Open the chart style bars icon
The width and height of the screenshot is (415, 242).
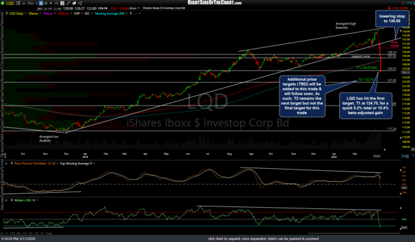pyautogui.click(x=56, y=3)
